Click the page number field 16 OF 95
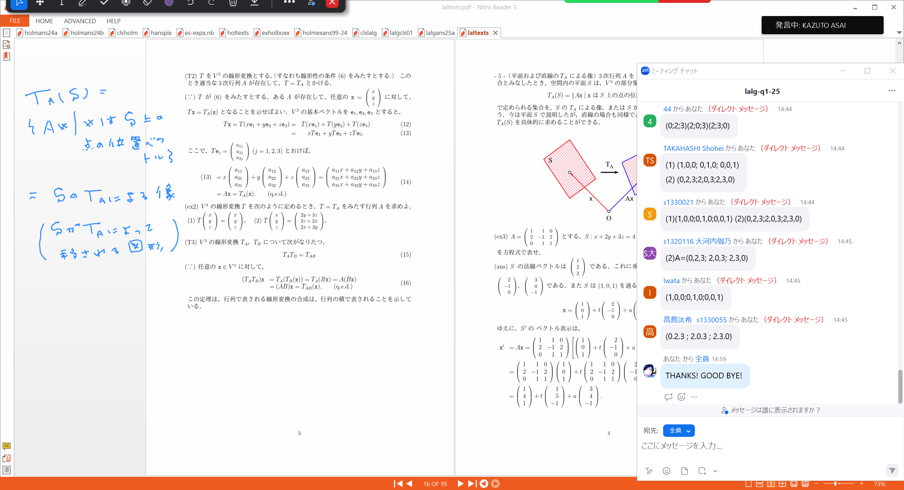The image size is (904, 490). click(x=435, y=484)
